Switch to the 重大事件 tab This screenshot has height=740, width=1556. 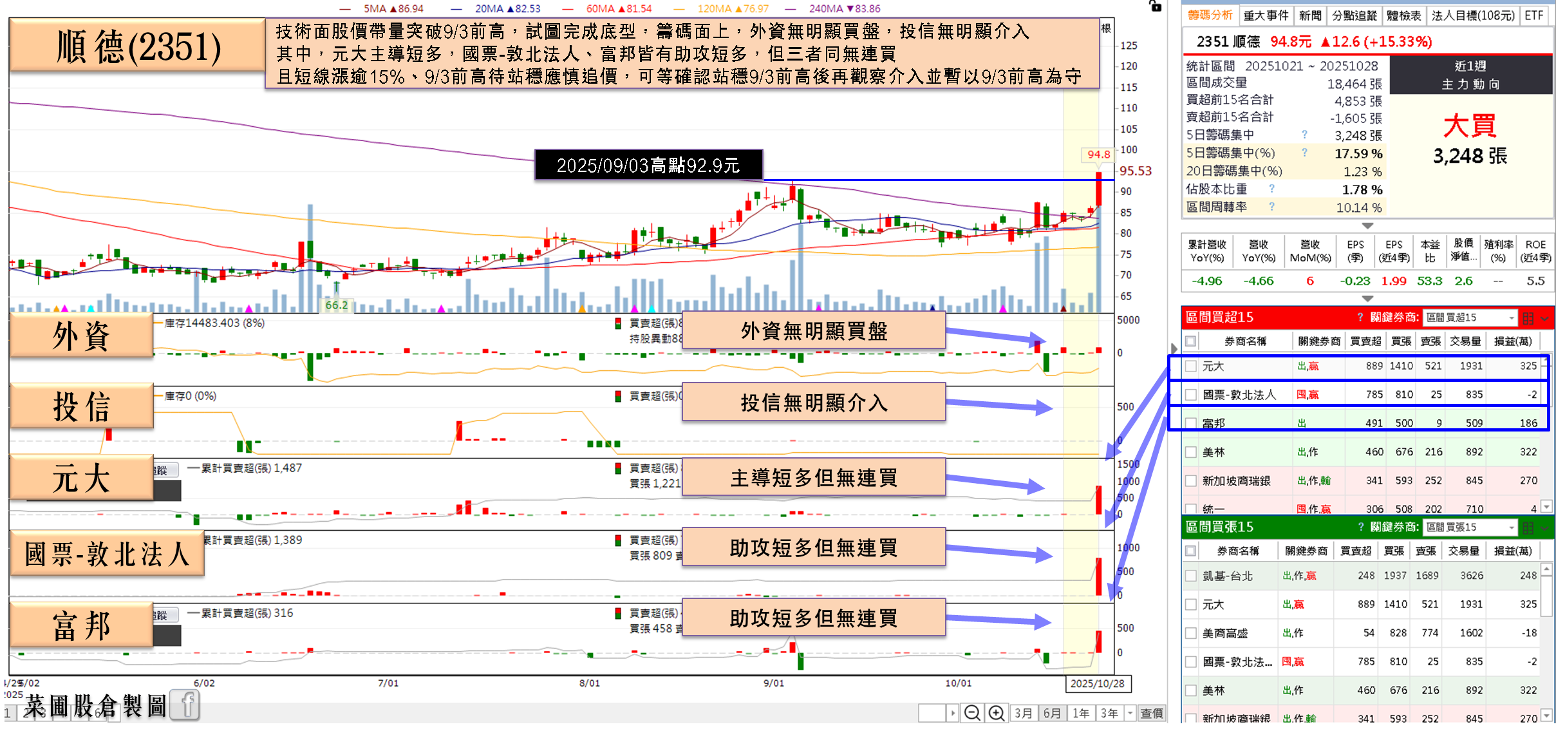click(1266, 15)
